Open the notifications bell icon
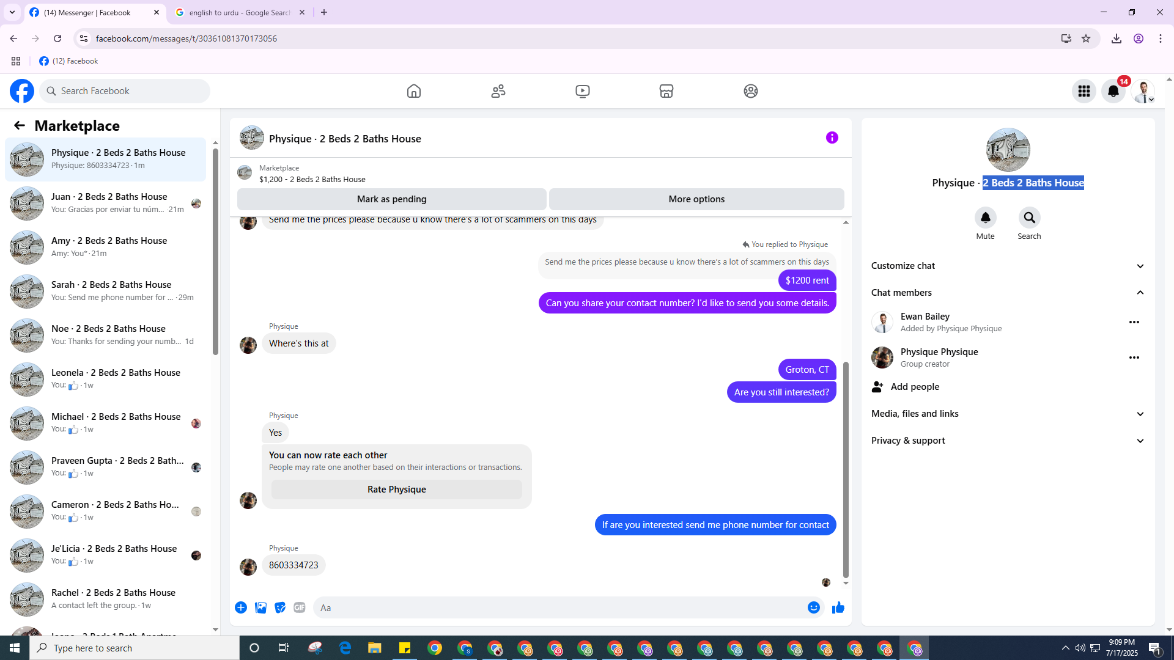Image resolution: width=1174 pixels, height=660 pixels. 1113,91
